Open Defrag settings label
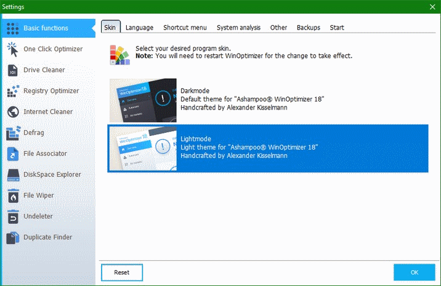This screenshot has height=286, width=441. tap(34, 133)
